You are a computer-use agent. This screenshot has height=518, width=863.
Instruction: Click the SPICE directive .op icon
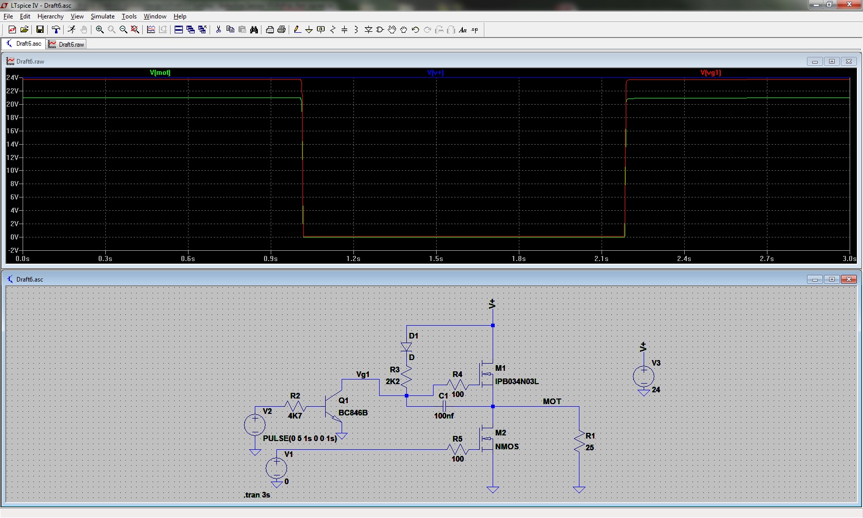(475, 30)
